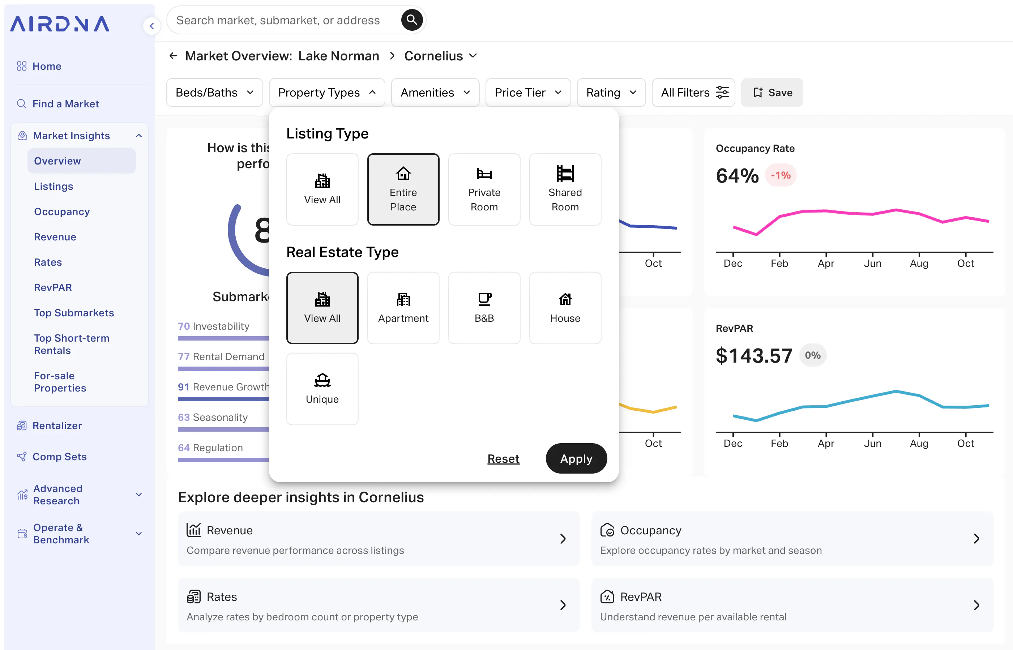Collapse the Property Types dropdown

327,93
